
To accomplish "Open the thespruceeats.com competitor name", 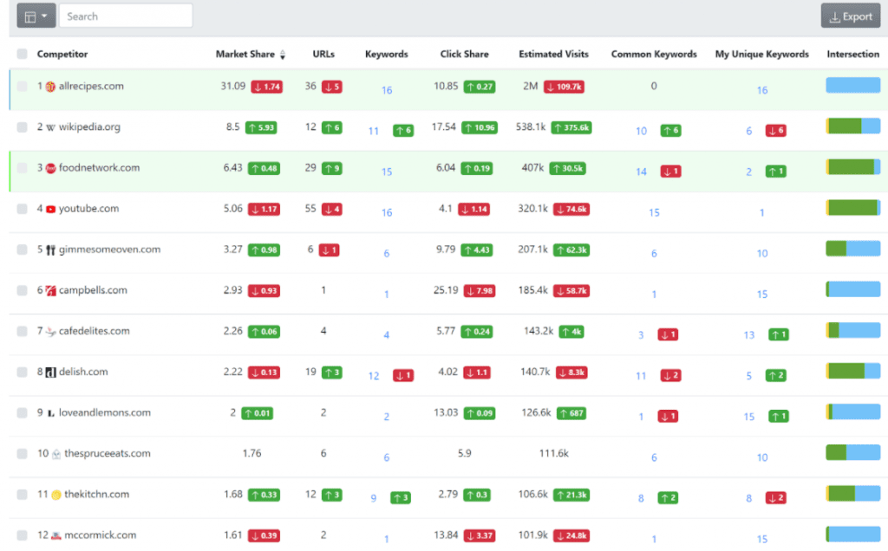I will click(x=107, y=453).
